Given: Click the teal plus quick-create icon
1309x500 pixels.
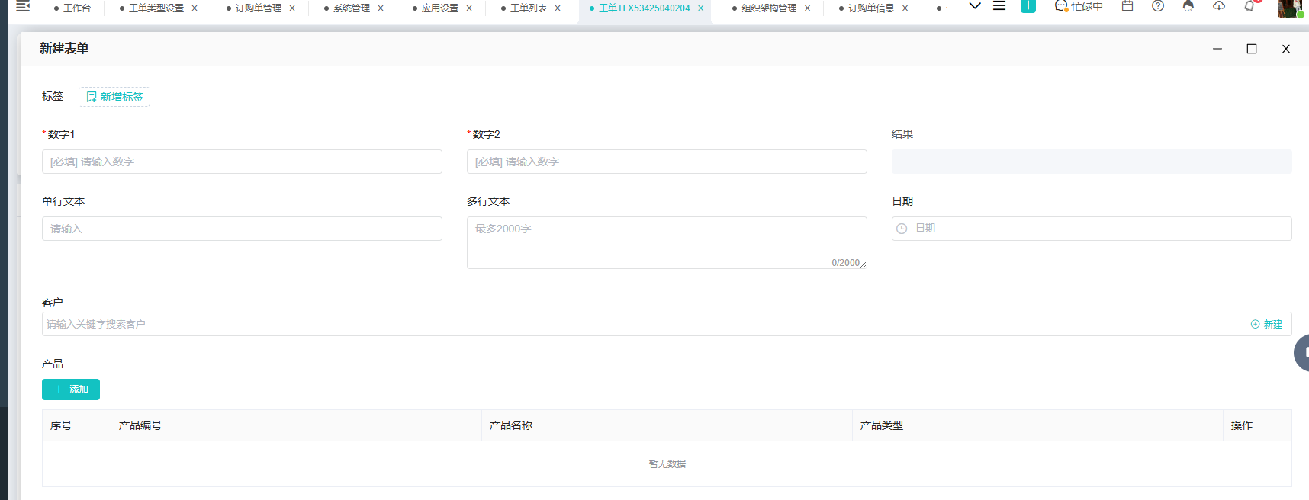Looking at the screenshot, I should [x=1028, y=6].
